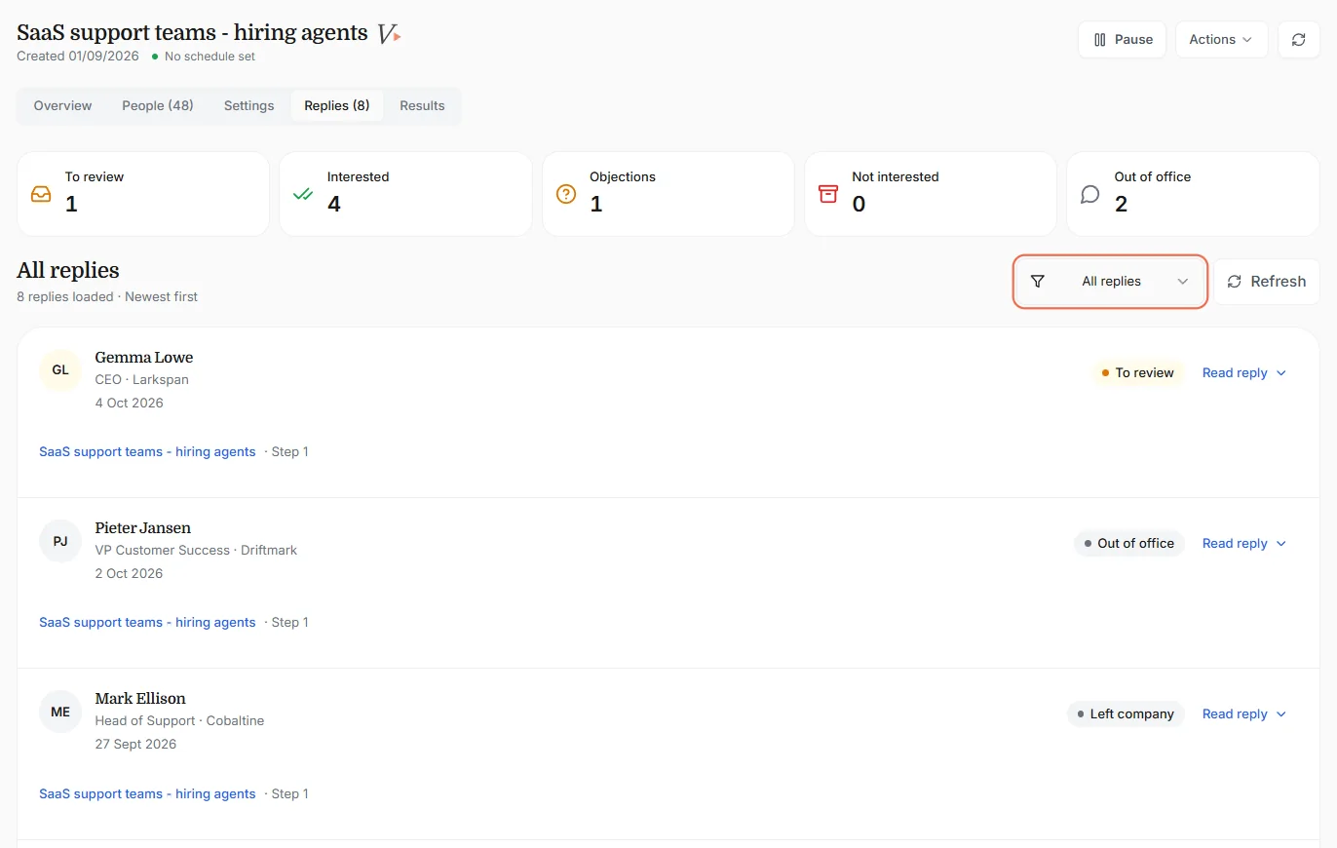Image resolution: width=1337 pixels, height=848 pixels.
Task: Click the Not interested archive icon
Action: (x=828, y=194)
